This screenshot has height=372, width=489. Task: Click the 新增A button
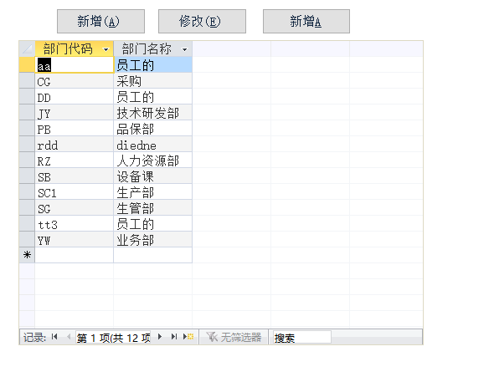[306, 21]
